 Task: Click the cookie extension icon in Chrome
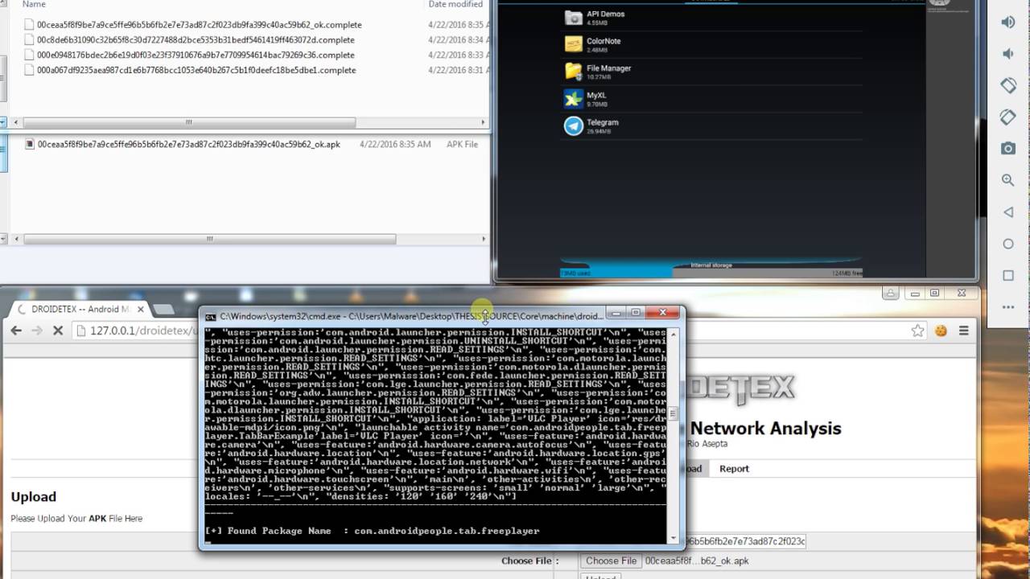click(x=940, y=331)
